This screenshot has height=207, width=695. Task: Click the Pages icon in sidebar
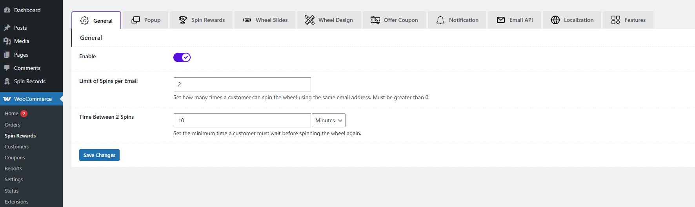point(7,55)
